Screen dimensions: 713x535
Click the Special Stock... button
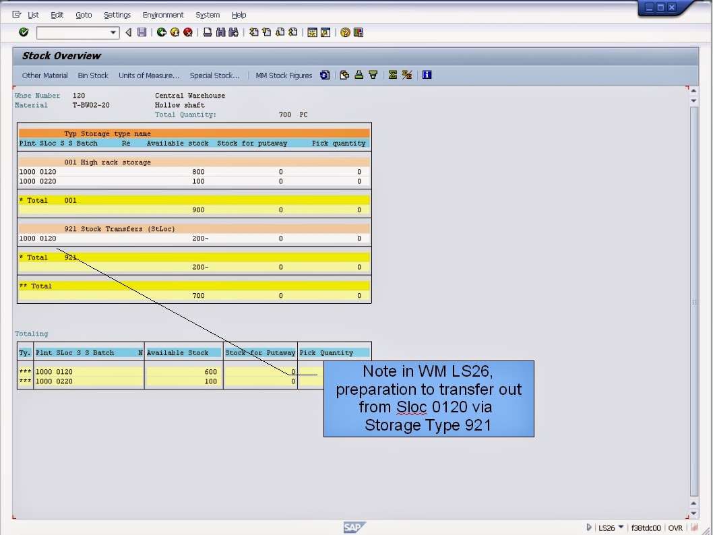[x=215, y=75]
